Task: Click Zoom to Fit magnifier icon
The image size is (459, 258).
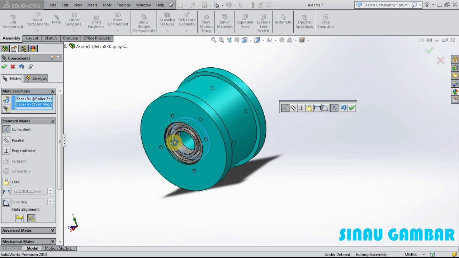Action: click(x=214, y=40)
